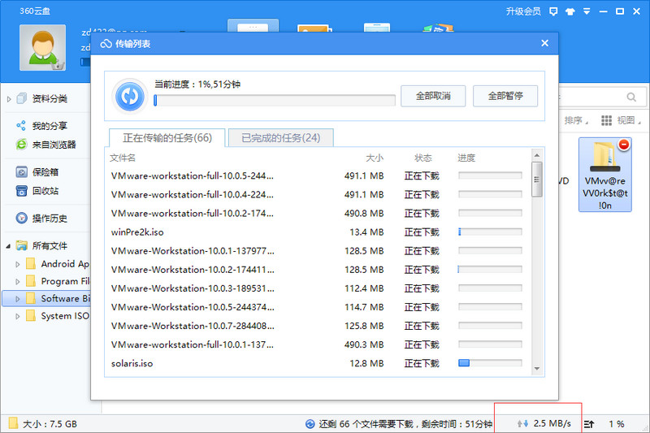Select row VMware-Workstation-10.0.7-284408...
The image size is (650, 433).
click(x=318, y=326)
